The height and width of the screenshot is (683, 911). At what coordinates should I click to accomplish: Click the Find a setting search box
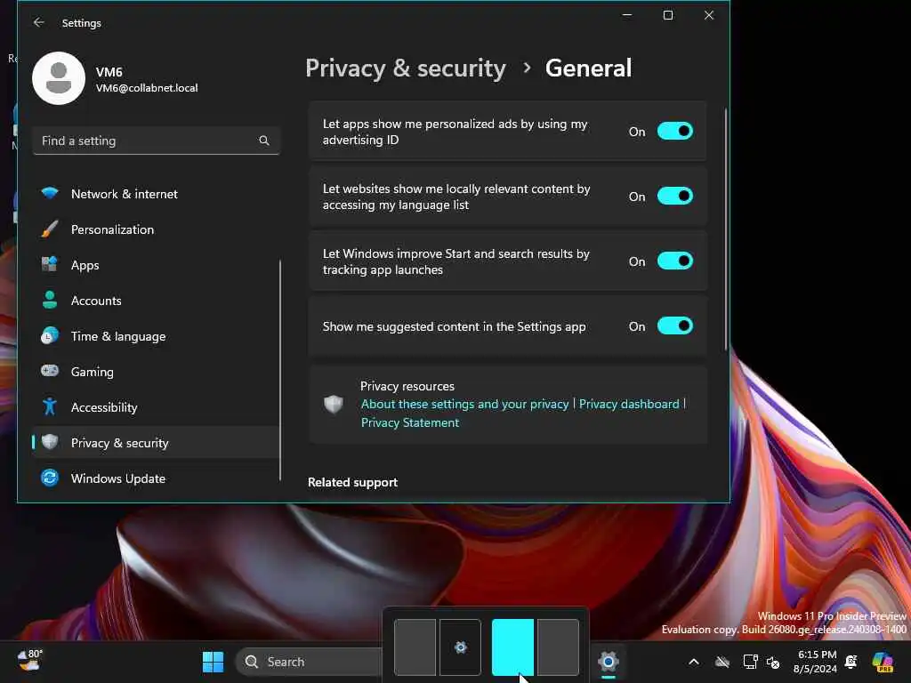[x=156, y=141]
